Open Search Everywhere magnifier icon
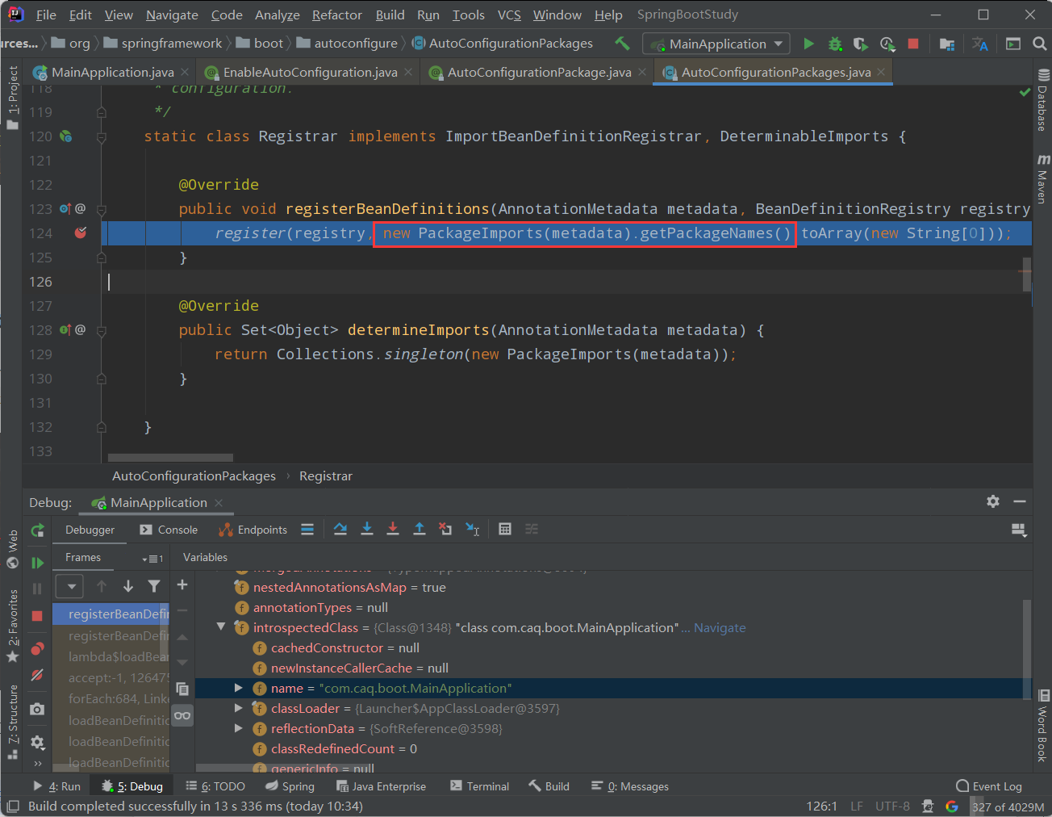 pos(1039,44)
